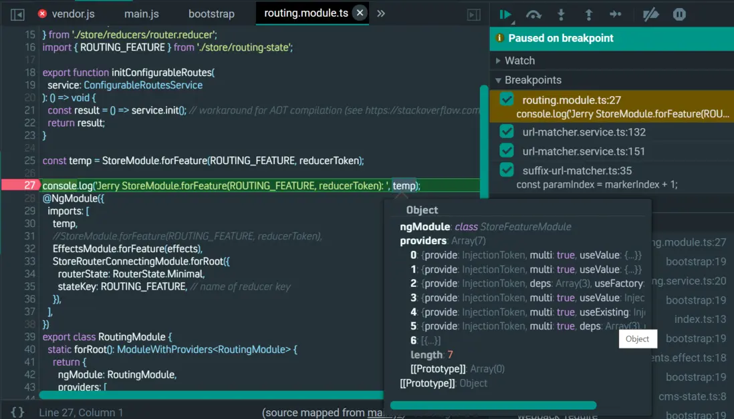
Task: Click RoutingModule class name on line 39
Action: (132, 337)
